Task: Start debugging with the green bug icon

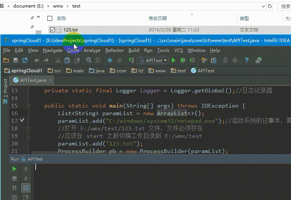Action: 183,60
